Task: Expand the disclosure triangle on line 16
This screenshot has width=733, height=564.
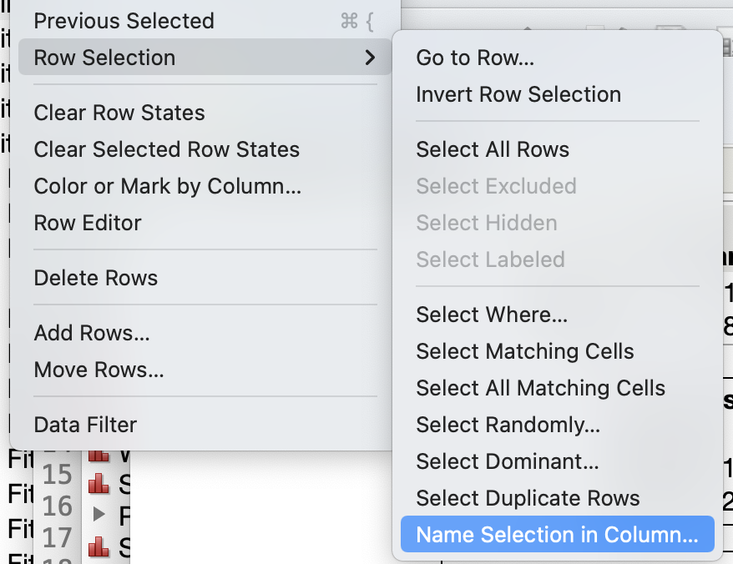Action: tap(99, 514)
